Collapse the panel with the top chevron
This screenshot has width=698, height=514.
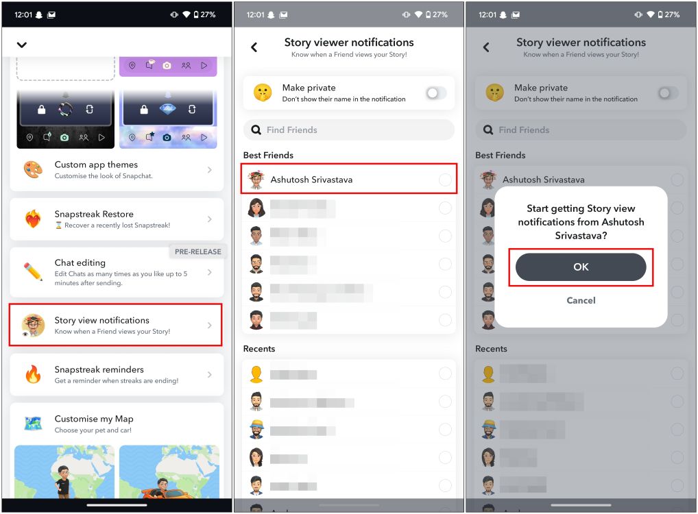(x=21, y=43)
